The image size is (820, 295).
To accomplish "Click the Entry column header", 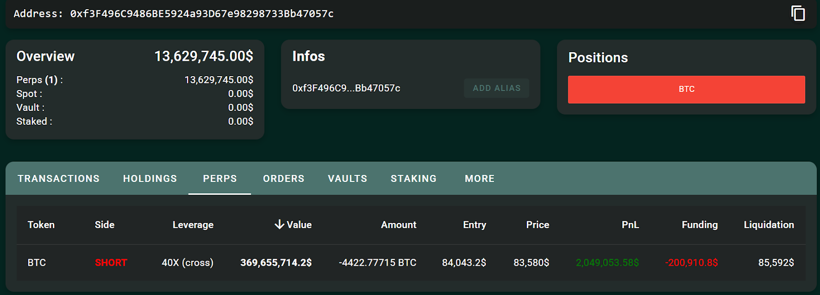I will point(474,225).
